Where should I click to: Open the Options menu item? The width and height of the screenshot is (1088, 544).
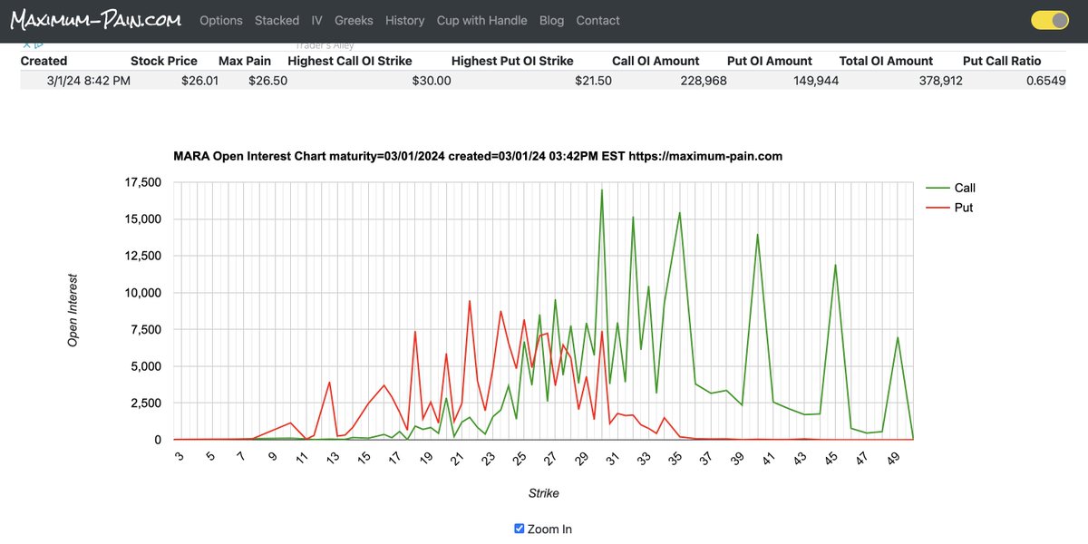coord(220,19)
